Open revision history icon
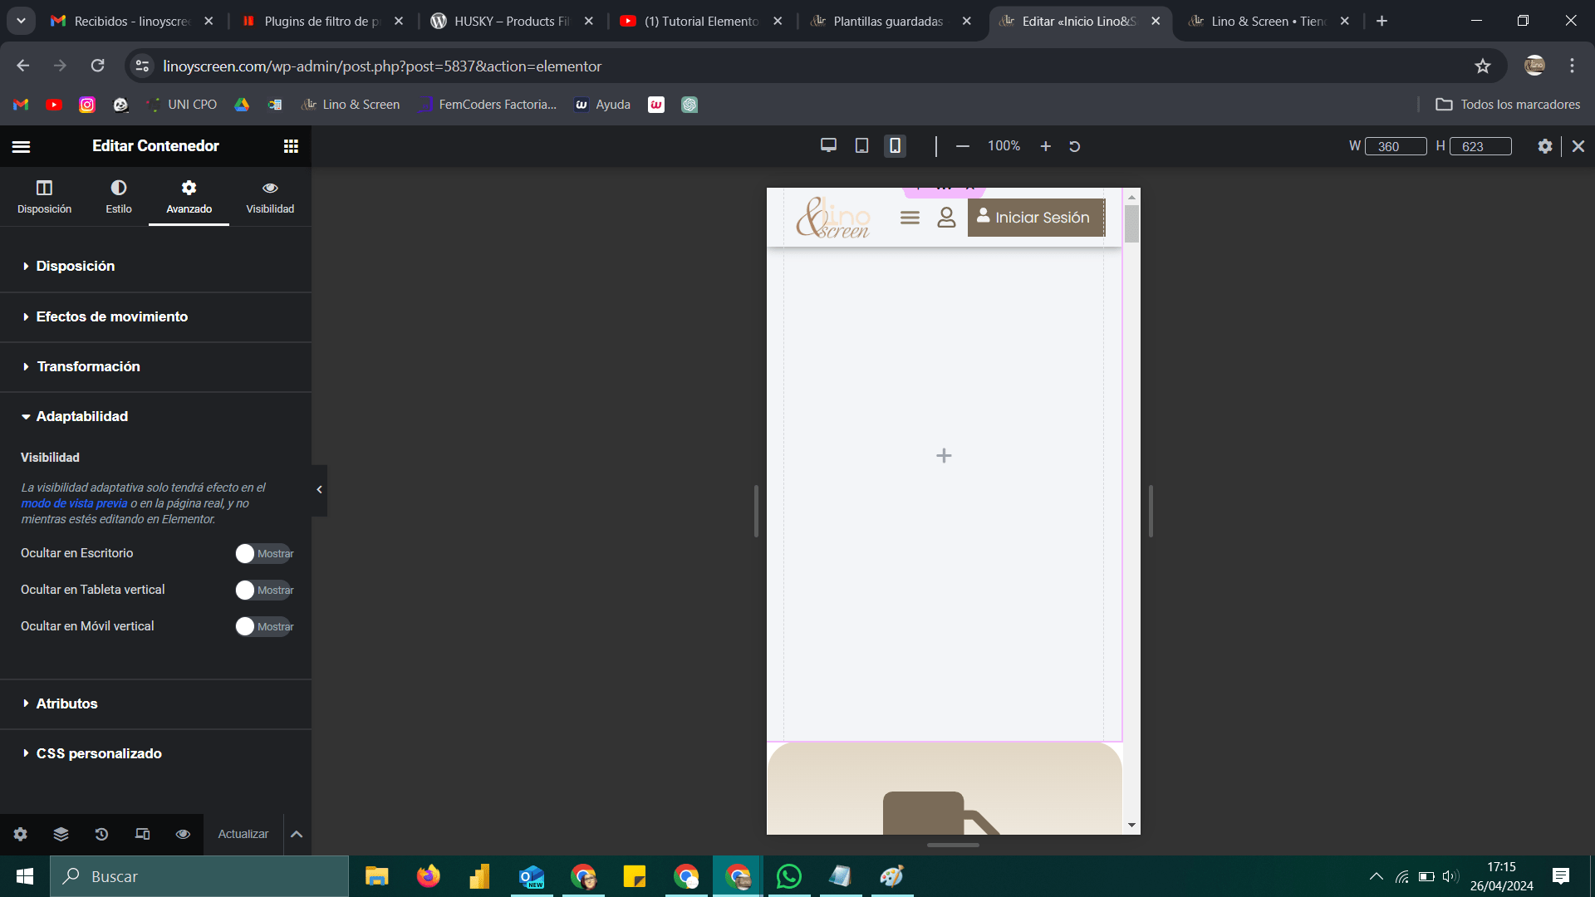The image size is (1595, 897). pyautogui.click(x=101, y=834)
